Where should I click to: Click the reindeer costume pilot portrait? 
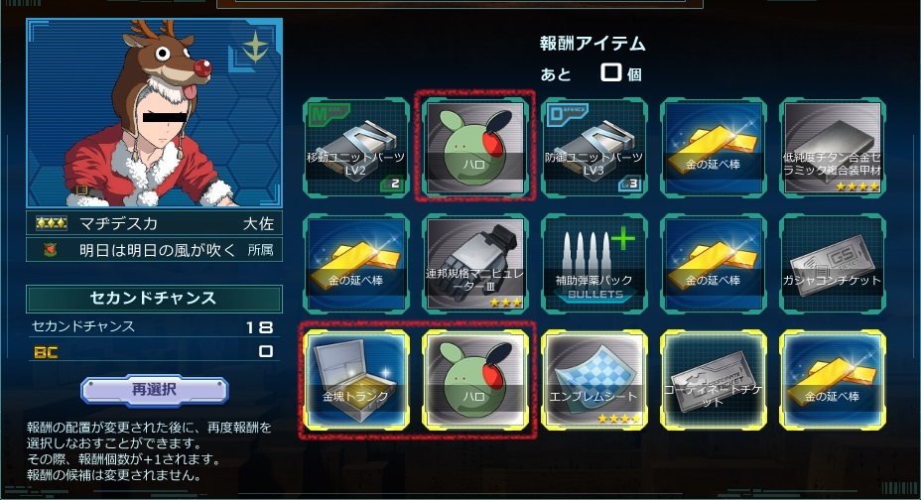click(154, 113)
